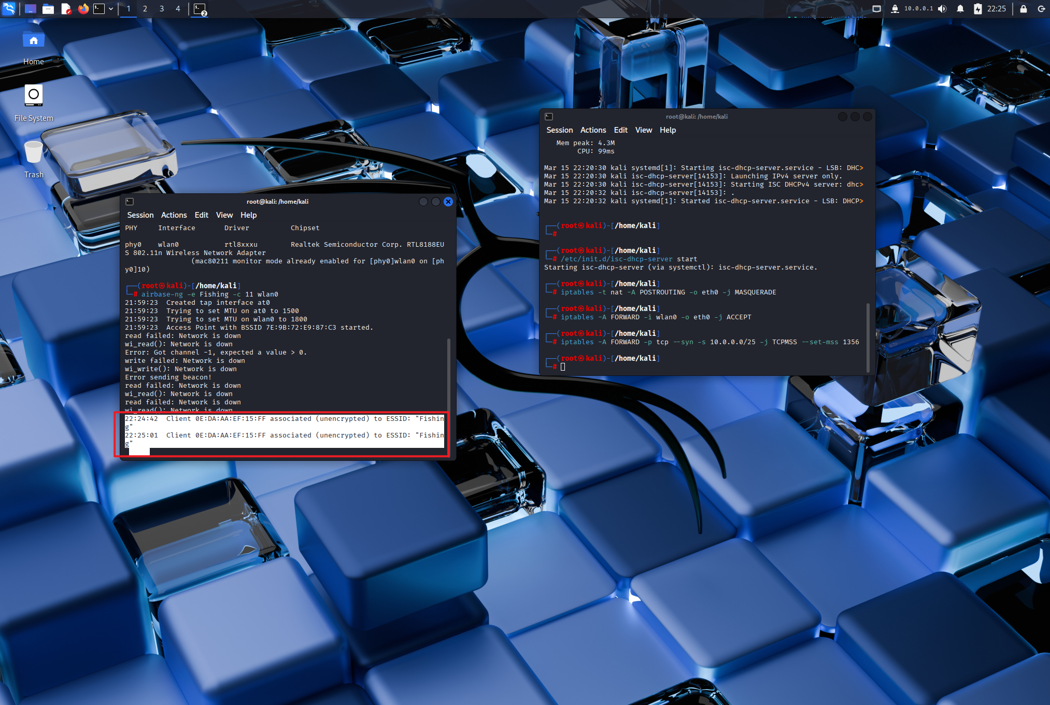Open the text editor launcher in the panel
Screen dimensions: 1050x705
pos(66,9)
